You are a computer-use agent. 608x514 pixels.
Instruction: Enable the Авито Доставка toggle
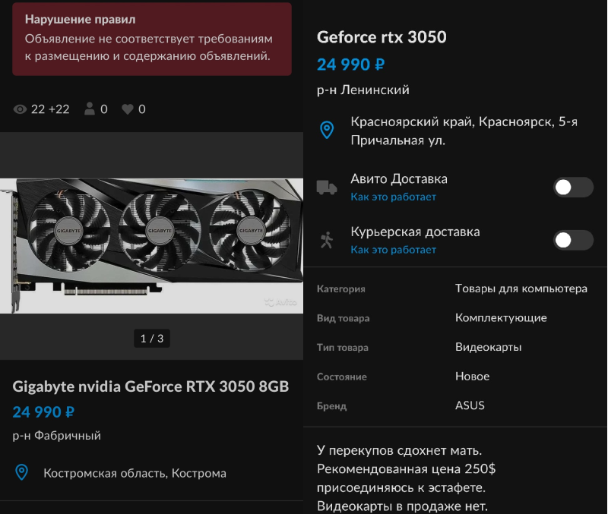(573, 188)
